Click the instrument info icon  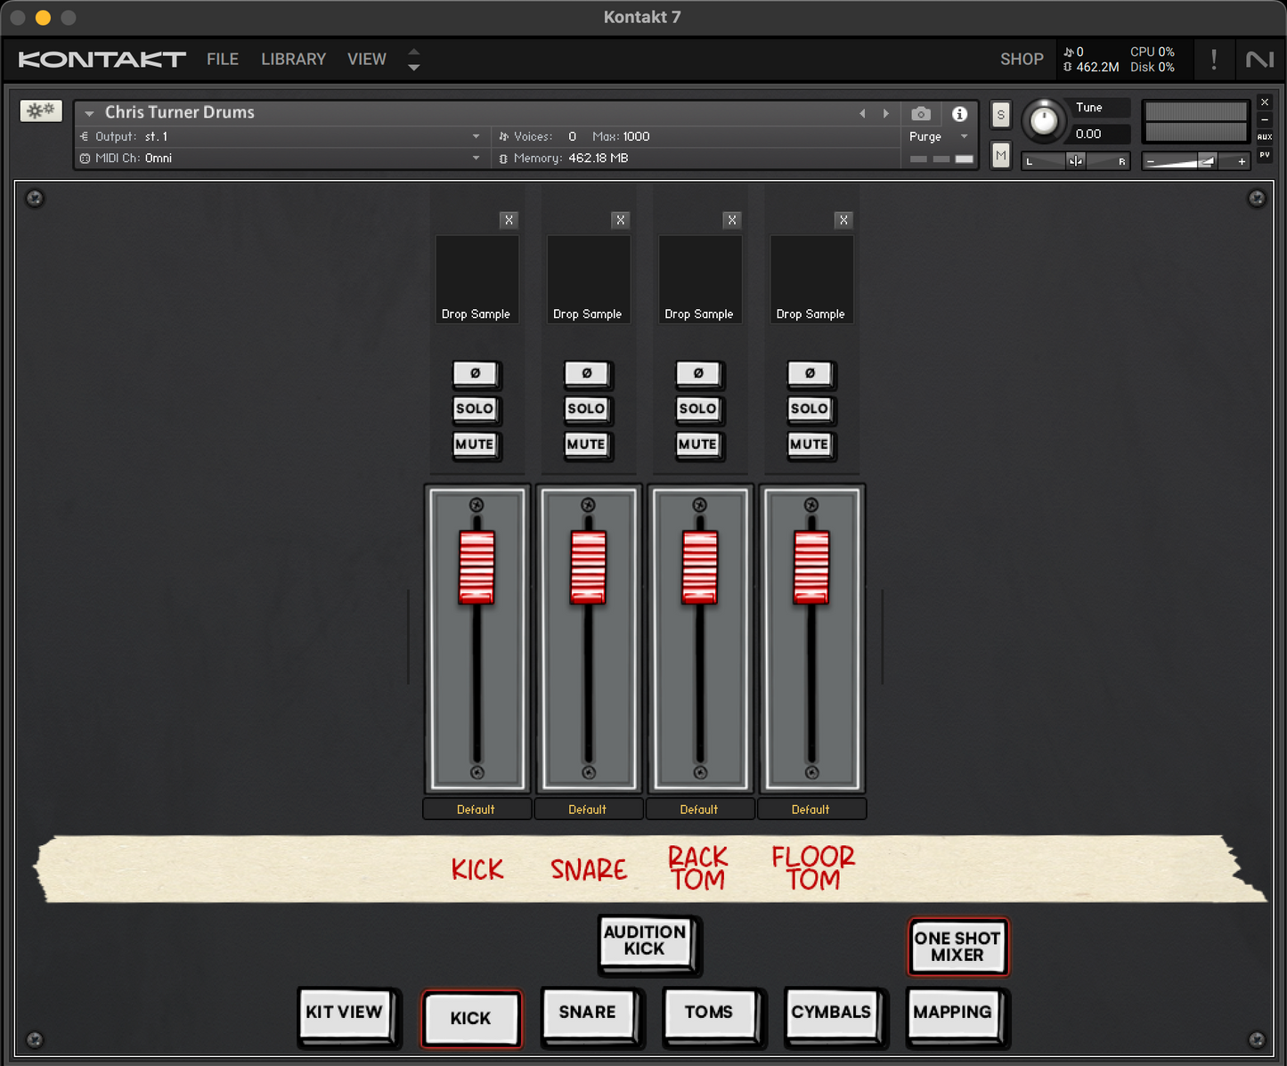[959, 114]
